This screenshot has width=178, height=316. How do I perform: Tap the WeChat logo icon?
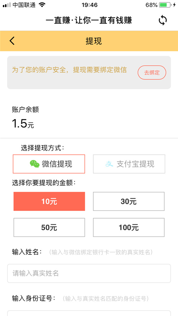click(35, 164)
